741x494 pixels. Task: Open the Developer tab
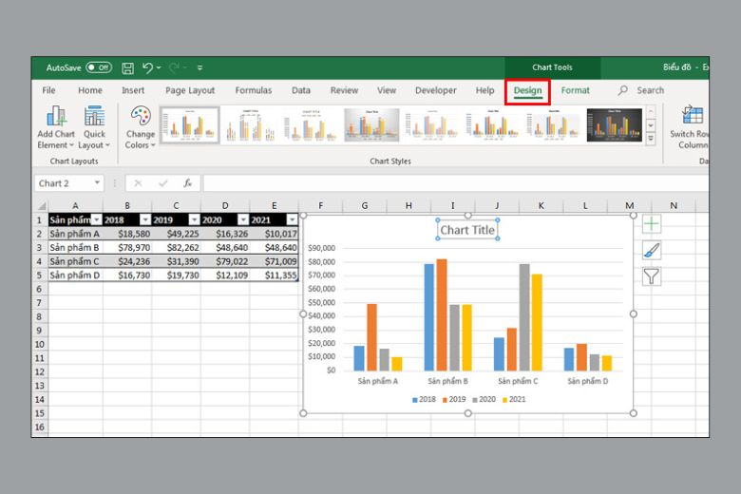click(435, 90)
